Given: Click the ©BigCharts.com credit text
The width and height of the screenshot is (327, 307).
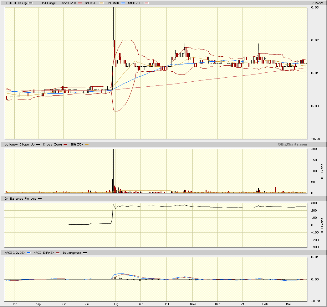Looking at the screenshot, I should click(x=292, y=144).
